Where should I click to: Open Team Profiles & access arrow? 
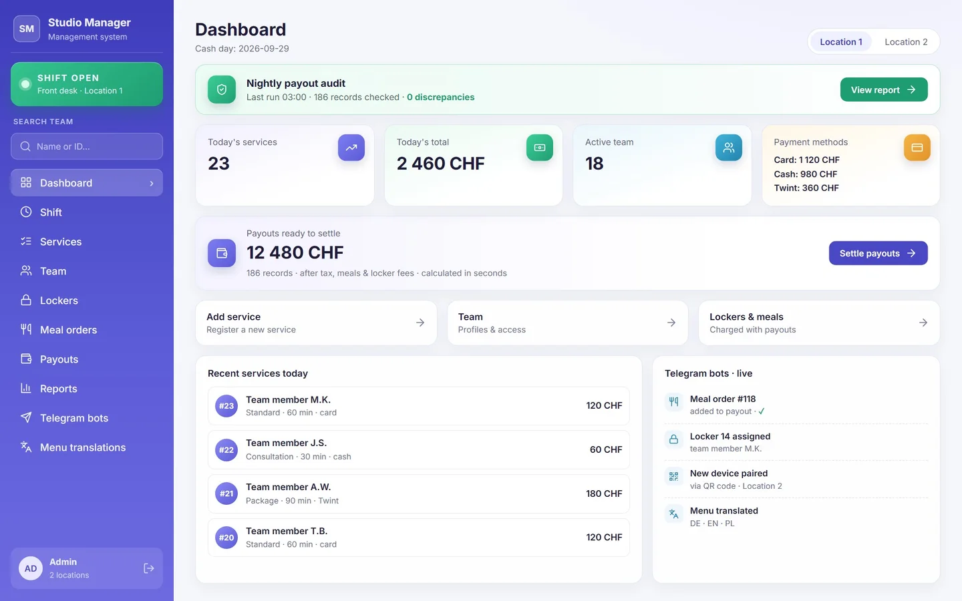pyautogui.click(x=671, y=323)
